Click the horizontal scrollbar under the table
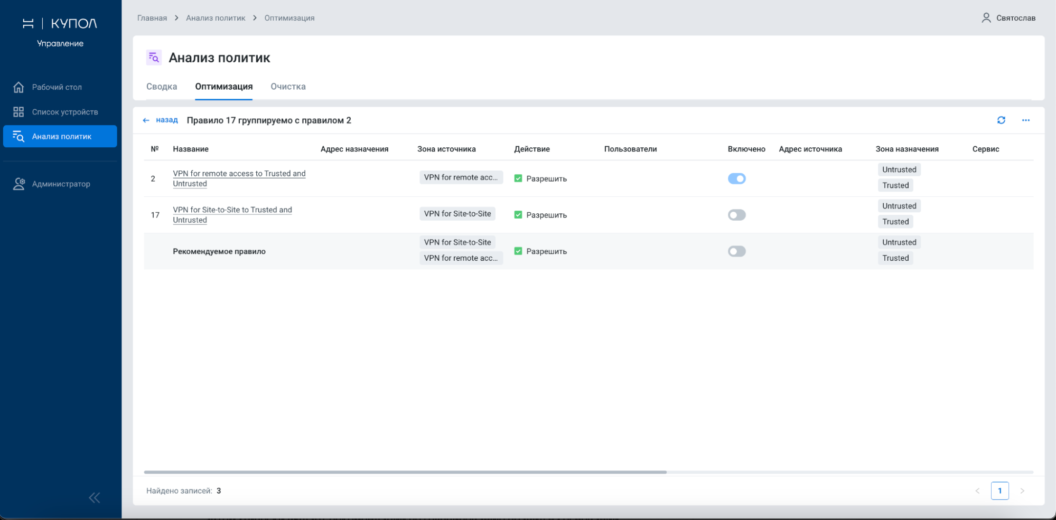1056x520 pixels. point(405,472)
